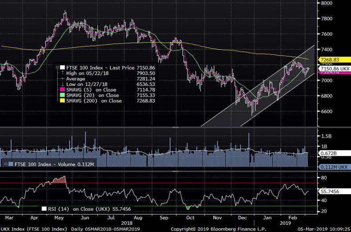Screen dimensions: 351x232
Task: Click the divider handle between volume and RSI panes
Action: coord(175,171)
